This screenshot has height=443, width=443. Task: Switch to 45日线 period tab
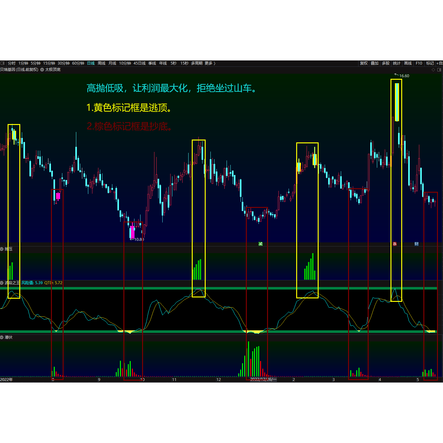pyautogui.click(x=140, y=63)
